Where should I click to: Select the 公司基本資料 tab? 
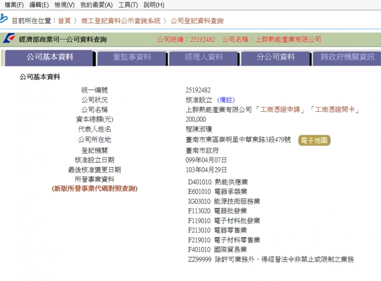coord(50,57)
